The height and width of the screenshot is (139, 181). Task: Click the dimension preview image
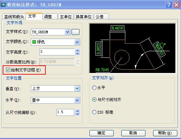coord(132,48)
